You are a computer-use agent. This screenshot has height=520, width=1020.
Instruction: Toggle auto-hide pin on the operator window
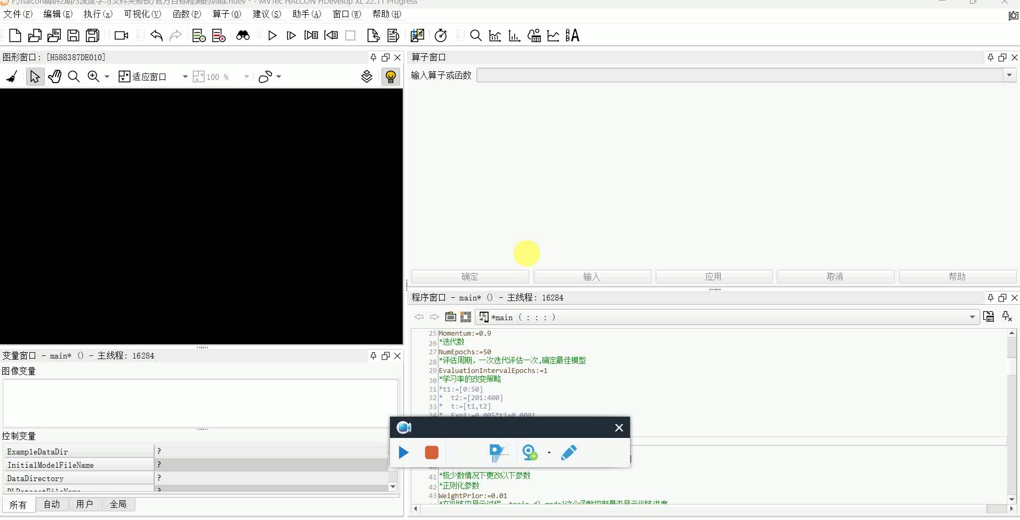990,57
